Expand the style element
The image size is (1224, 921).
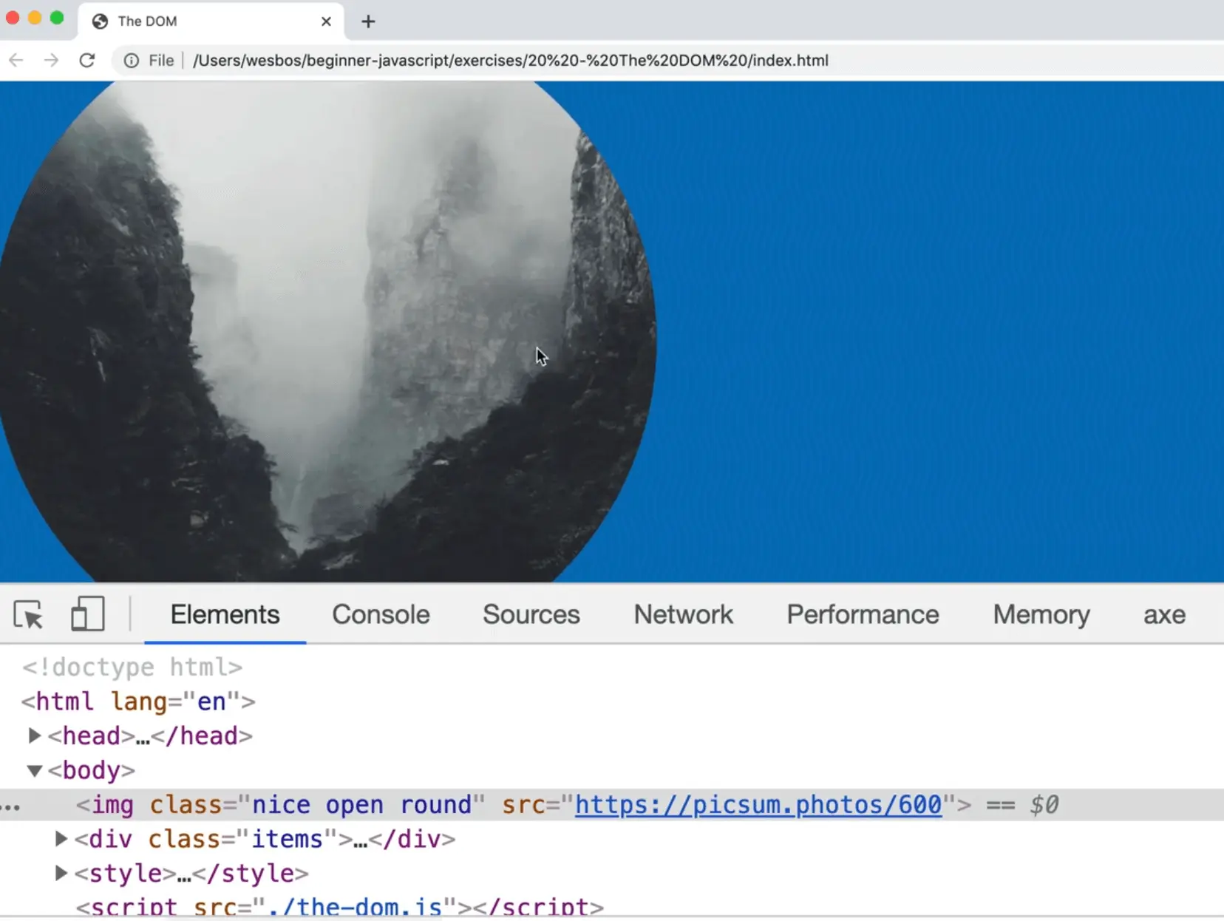61,873
